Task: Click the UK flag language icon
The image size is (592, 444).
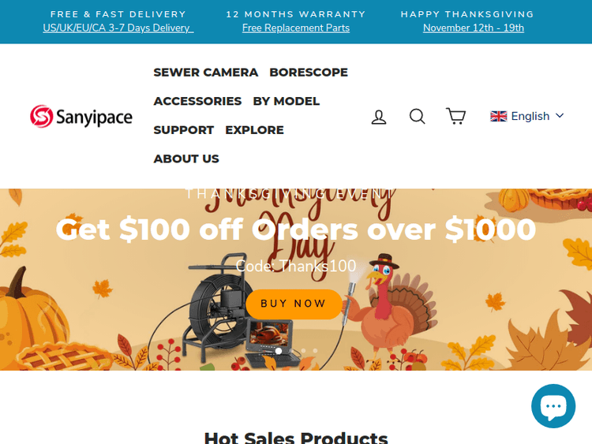Action: [498, 116]
